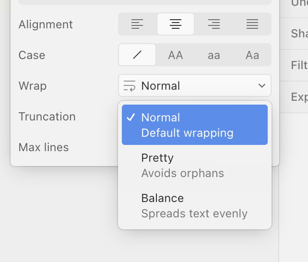Select no case transformation slash icon
Screen dimensions: 308x262
pyautogui.click(x=137, y=55)
